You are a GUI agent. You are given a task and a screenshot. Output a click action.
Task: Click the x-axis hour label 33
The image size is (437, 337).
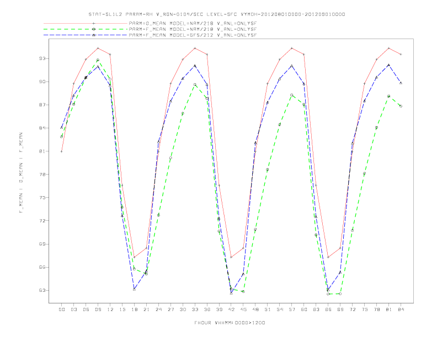pos(195,309)
